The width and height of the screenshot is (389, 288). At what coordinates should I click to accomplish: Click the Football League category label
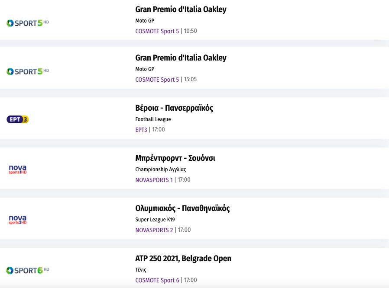coord(153,119)
